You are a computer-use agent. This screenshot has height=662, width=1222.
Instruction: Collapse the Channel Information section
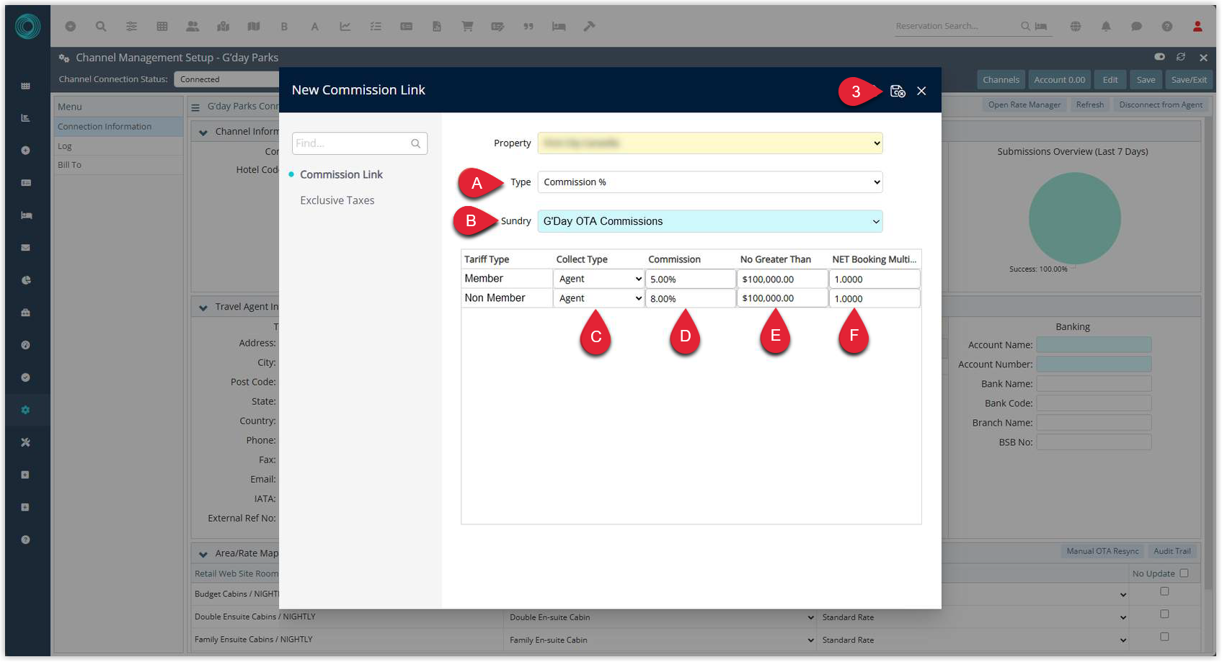(203, 132)
